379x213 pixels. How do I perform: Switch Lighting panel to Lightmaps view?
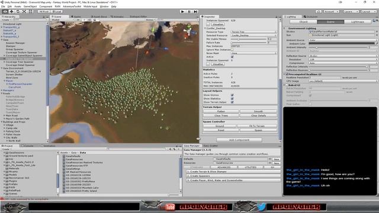(x=358, y=22)
